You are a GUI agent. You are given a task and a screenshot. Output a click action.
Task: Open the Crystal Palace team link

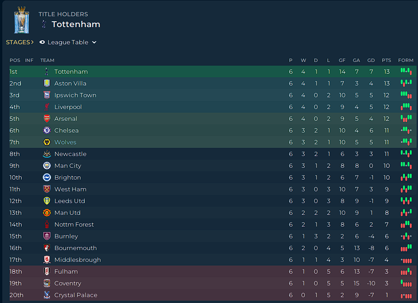coord(76,295)
